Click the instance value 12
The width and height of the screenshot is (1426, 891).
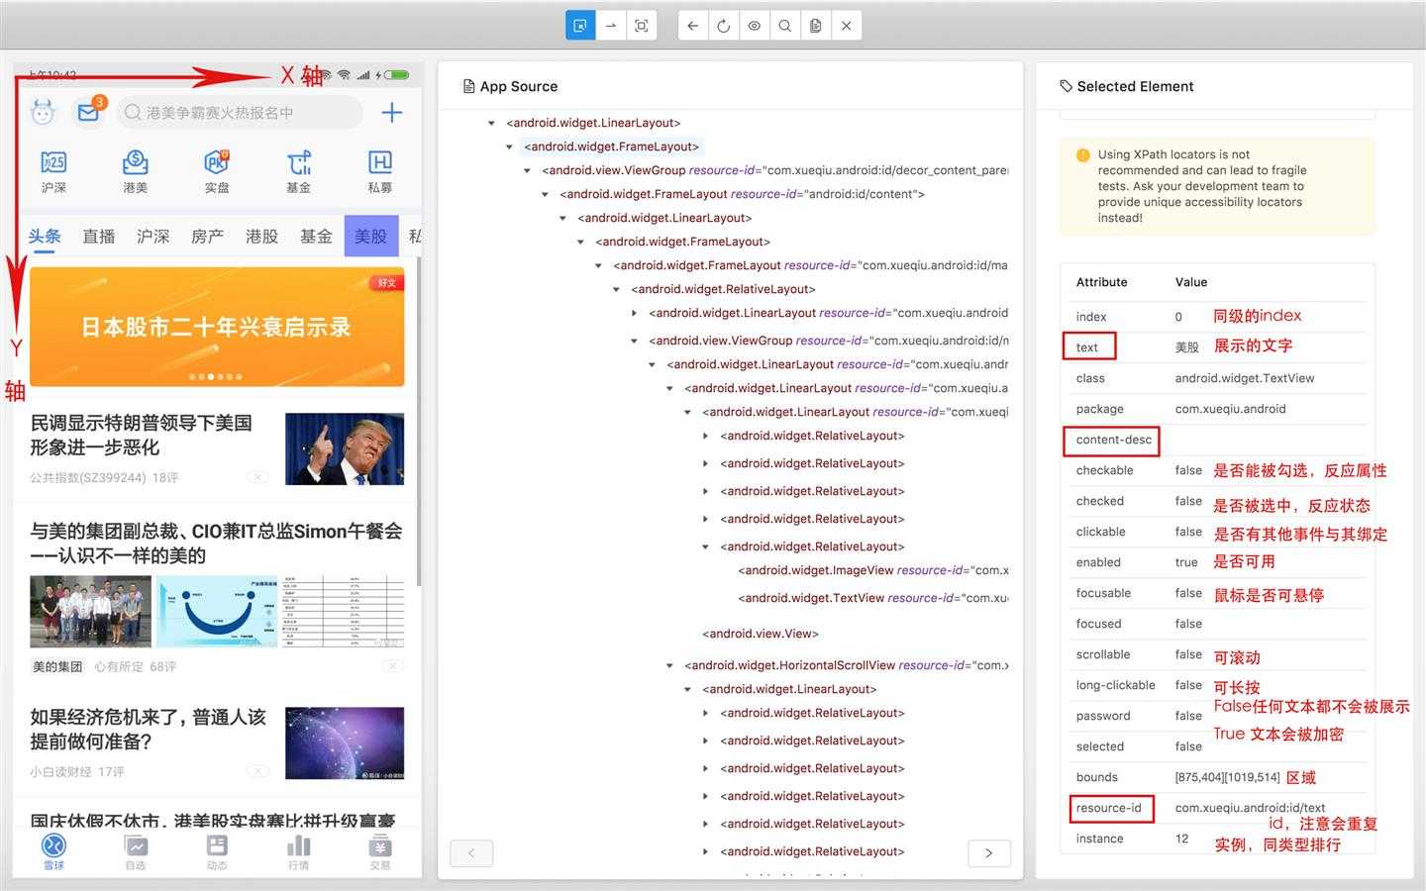1181,839
